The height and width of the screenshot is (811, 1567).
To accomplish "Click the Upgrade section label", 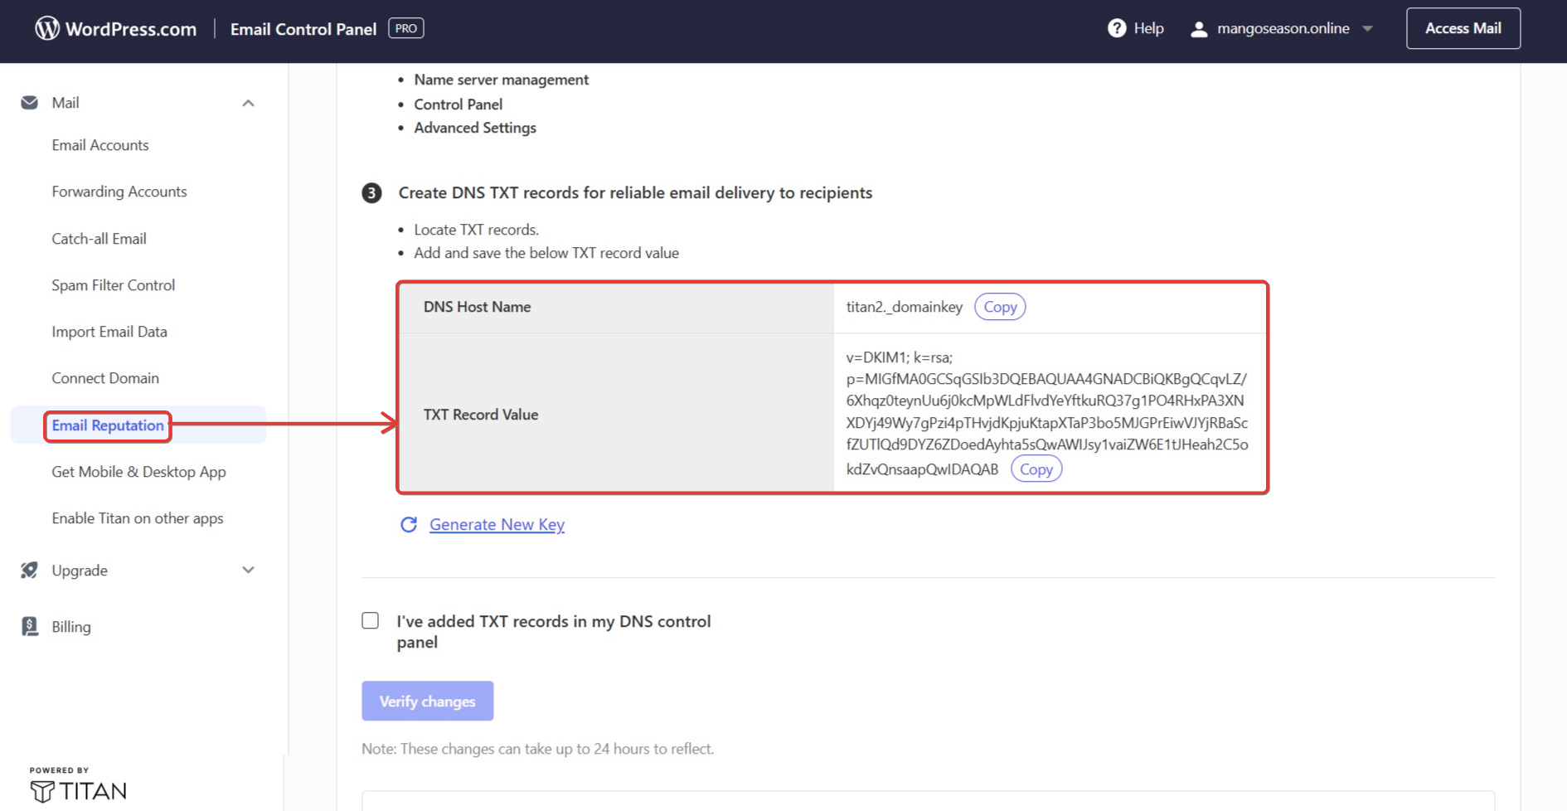I will (x=80, y=571).
